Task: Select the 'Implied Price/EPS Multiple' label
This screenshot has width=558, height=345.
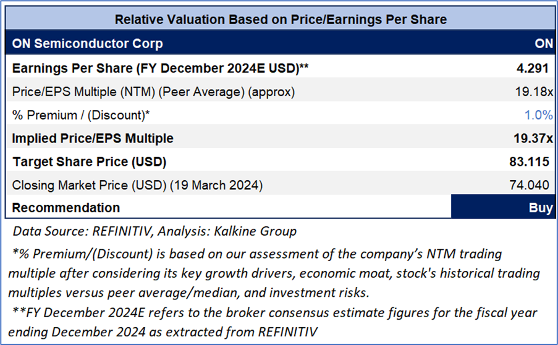Action: click(93, 138)
